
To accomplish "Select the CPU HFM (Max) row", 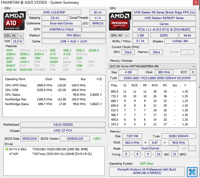I will click(x=54, y=85).
